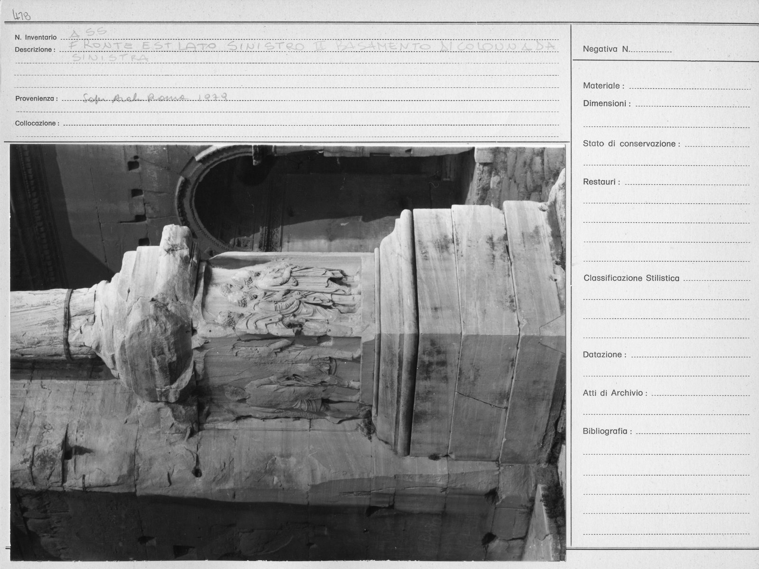This screenshot has height=569, width=759.
Task: Click the 'Bibliografia :' label
Action: point(607,431)
